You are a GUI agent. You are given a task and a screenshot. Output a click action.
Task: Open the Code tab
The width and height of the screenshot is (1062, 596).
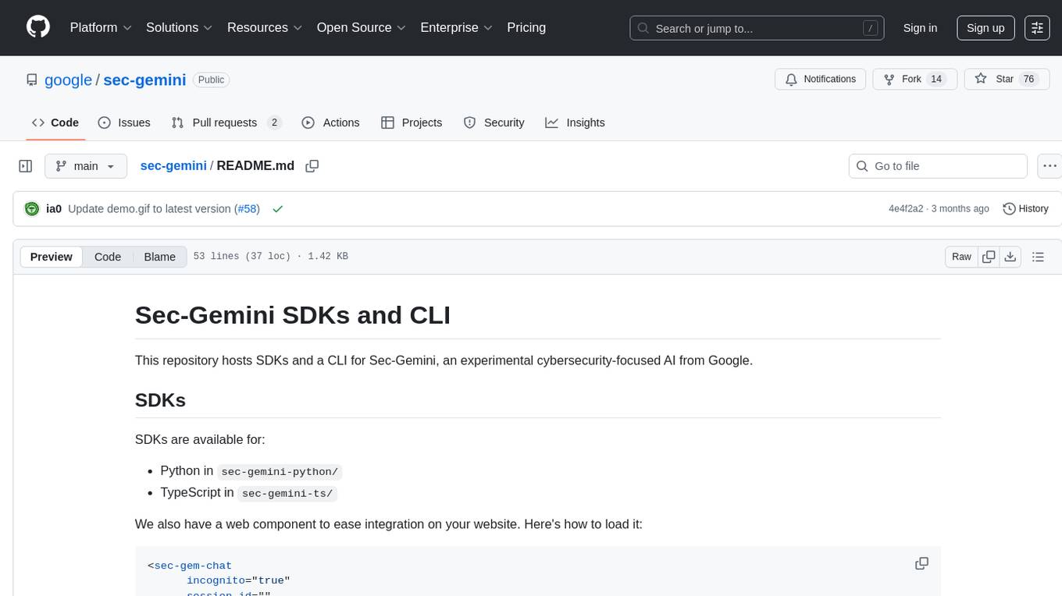(55, 122)
